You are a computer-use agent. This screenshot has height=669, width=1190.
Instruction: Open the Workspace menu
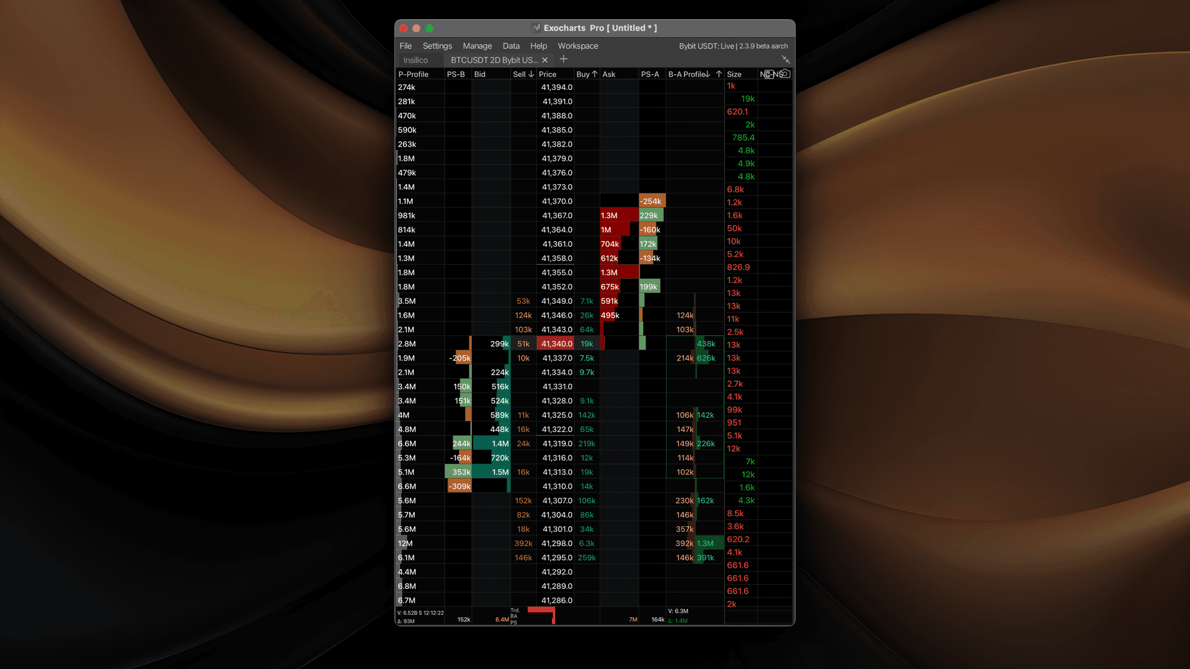point(578,46)
